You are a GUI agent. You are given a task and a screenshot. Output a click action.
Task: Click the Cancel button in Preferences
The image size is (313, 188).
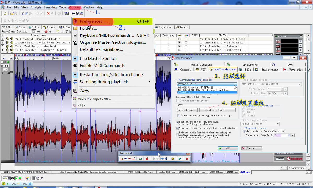pyautogui.click(x=251, y=148)
